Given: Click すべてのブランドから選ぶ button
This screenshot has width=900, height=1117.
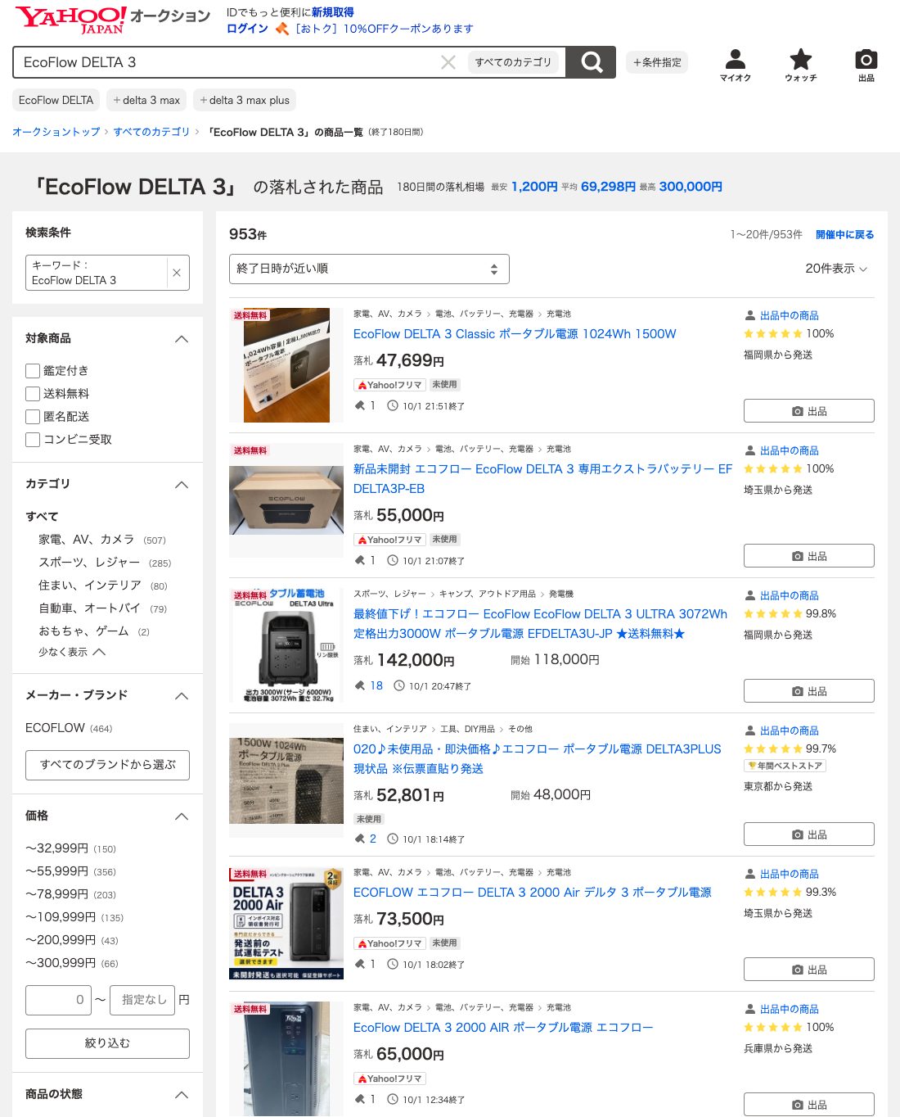Looking at the screenshot, I should point(107,765).
